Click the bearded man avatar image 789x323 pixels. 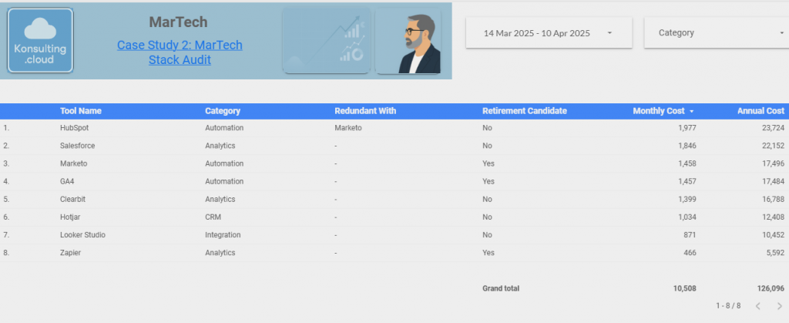408,42
